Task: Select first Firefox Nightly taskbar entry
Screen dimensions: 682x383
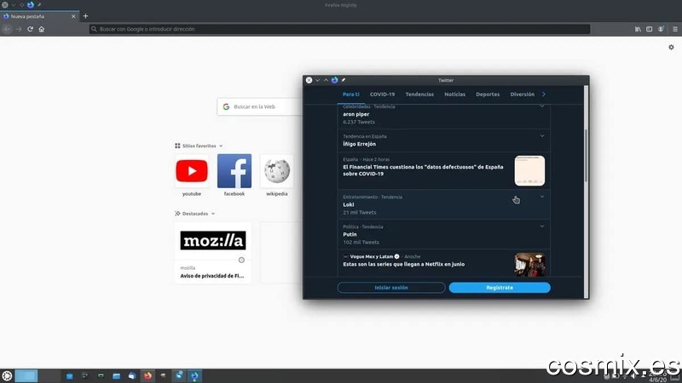Action: coord(179,375)
